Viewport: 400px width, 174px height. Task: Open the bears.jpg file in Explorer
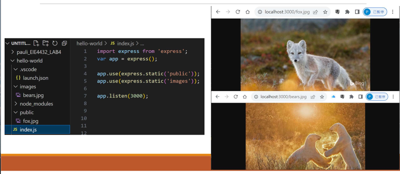coord(30,95)
